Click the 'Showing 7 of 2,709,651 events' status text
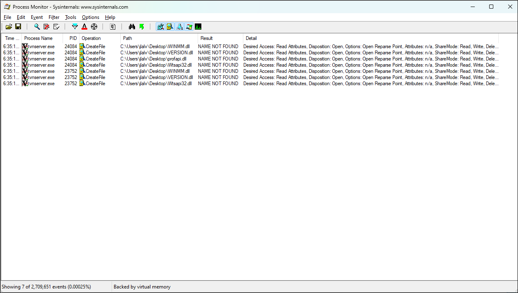 [x=46, y=287]
